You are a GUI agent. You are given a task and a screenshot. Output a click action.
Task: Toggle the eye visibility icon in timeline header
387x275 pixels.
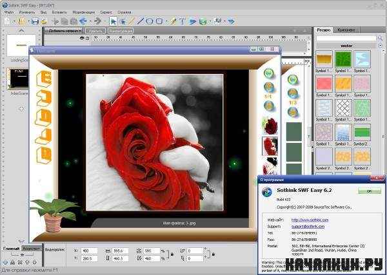tap(82, 38)
